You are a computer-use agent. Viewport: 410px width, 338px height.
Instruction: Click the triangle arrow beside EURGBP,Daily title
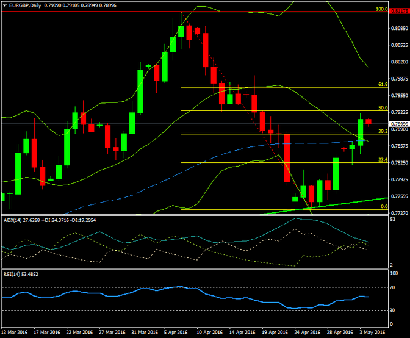coord(5,5)
